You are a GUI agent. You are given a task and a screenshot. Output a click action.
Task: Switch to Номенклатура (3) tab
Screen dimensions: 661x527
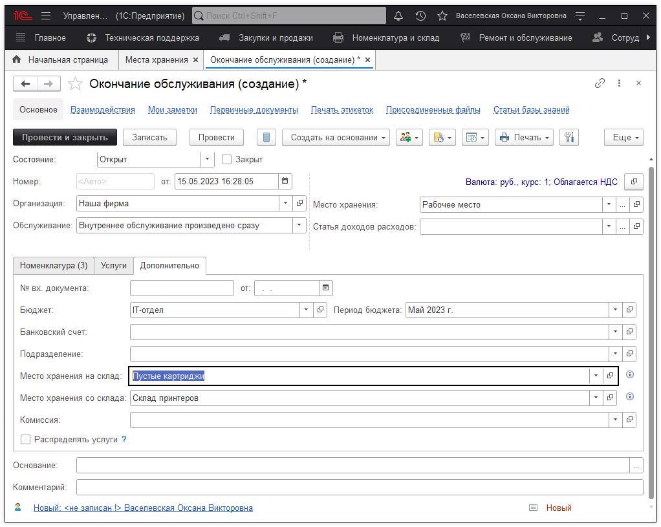54,266
